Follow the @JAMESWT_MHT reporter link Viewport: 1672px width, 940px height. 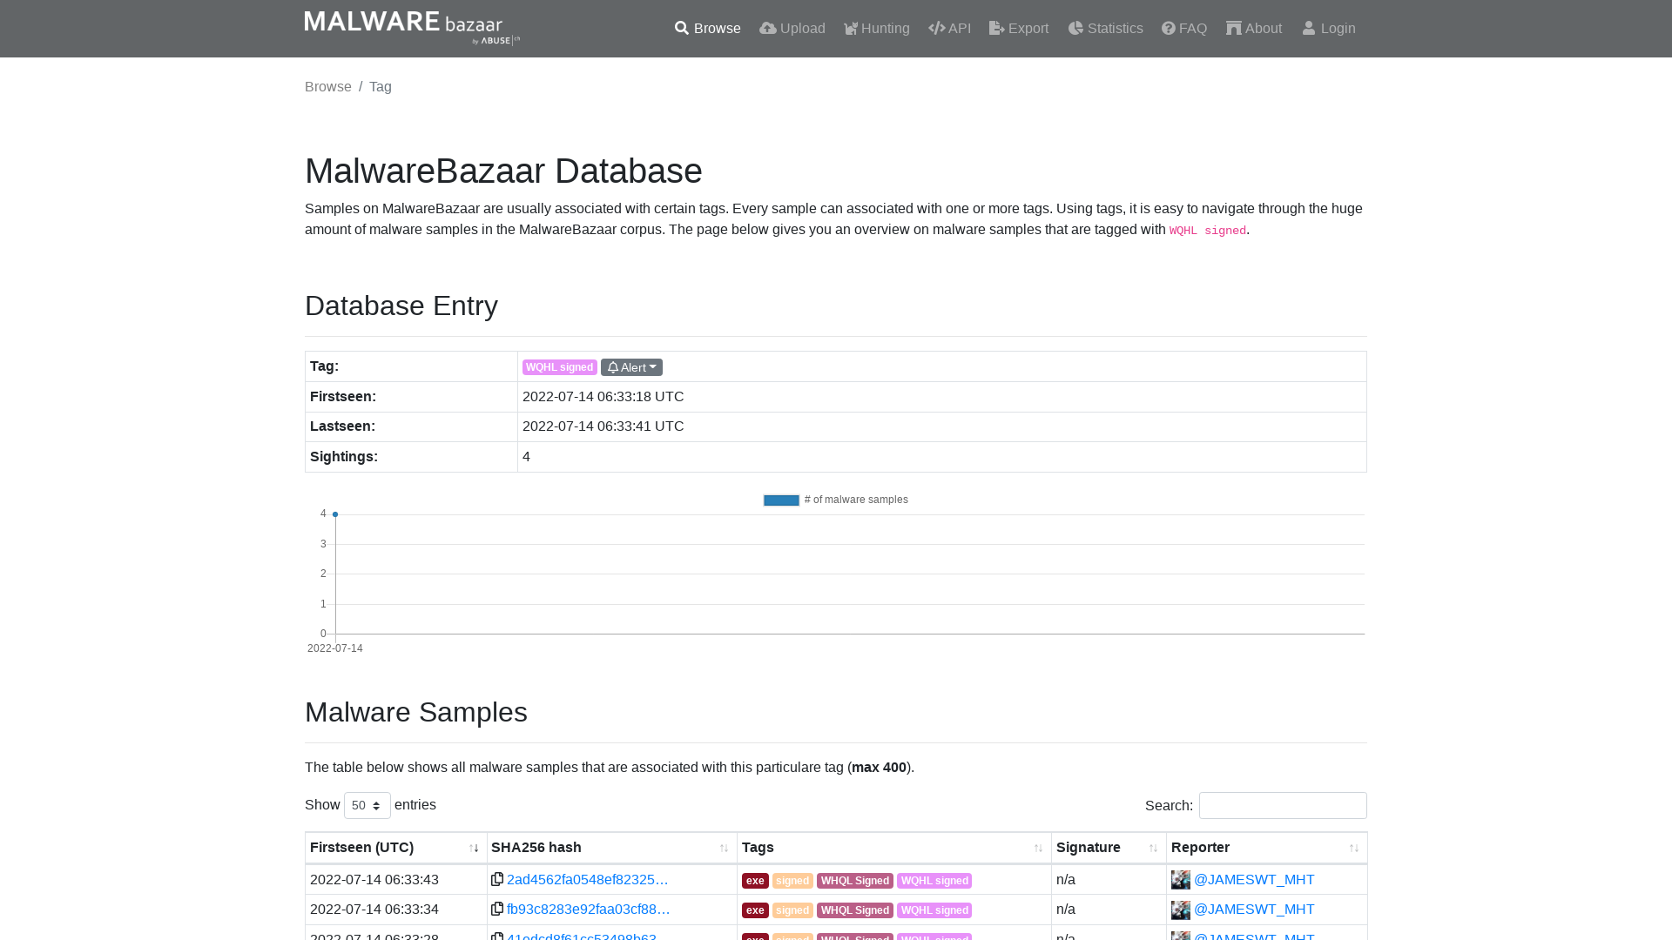1254,879
